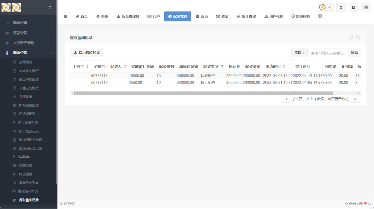Click 导出EXCEL表 button
Screen dimensions: 374x209
pyautogui.click(x=86, y=53)
